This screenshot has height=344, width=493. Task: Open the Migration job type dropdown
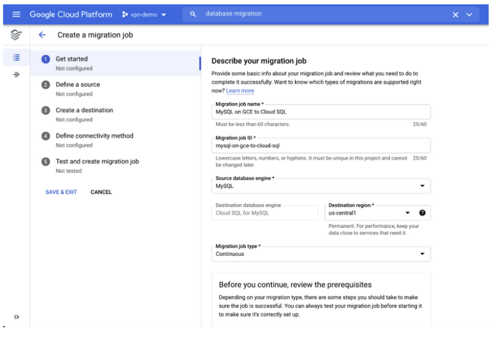pyautogui.click(x=321, y=254)
